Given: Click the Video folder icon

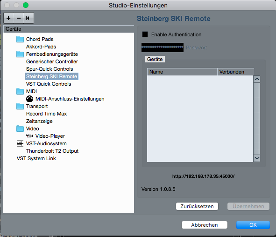Looking at the screenshot, I should [20, 129].
